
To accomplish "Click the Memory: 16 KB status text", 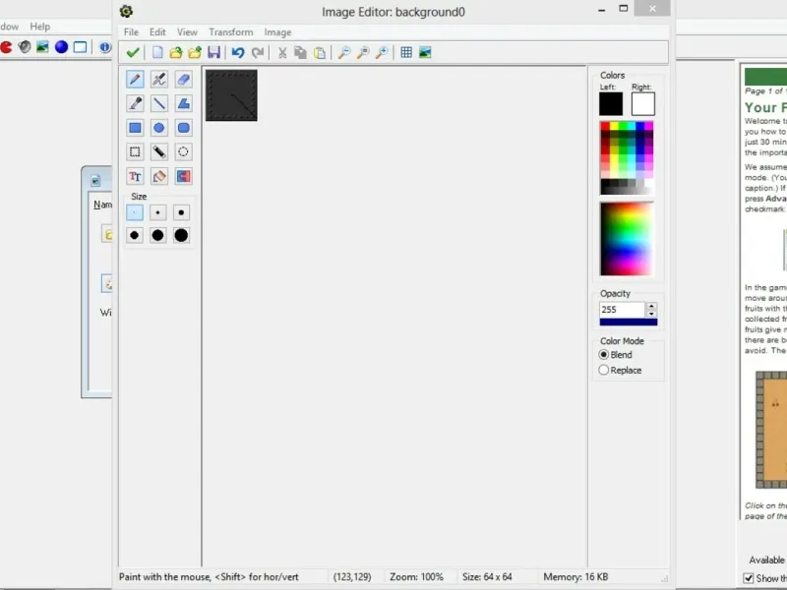I will coord(575,577).
